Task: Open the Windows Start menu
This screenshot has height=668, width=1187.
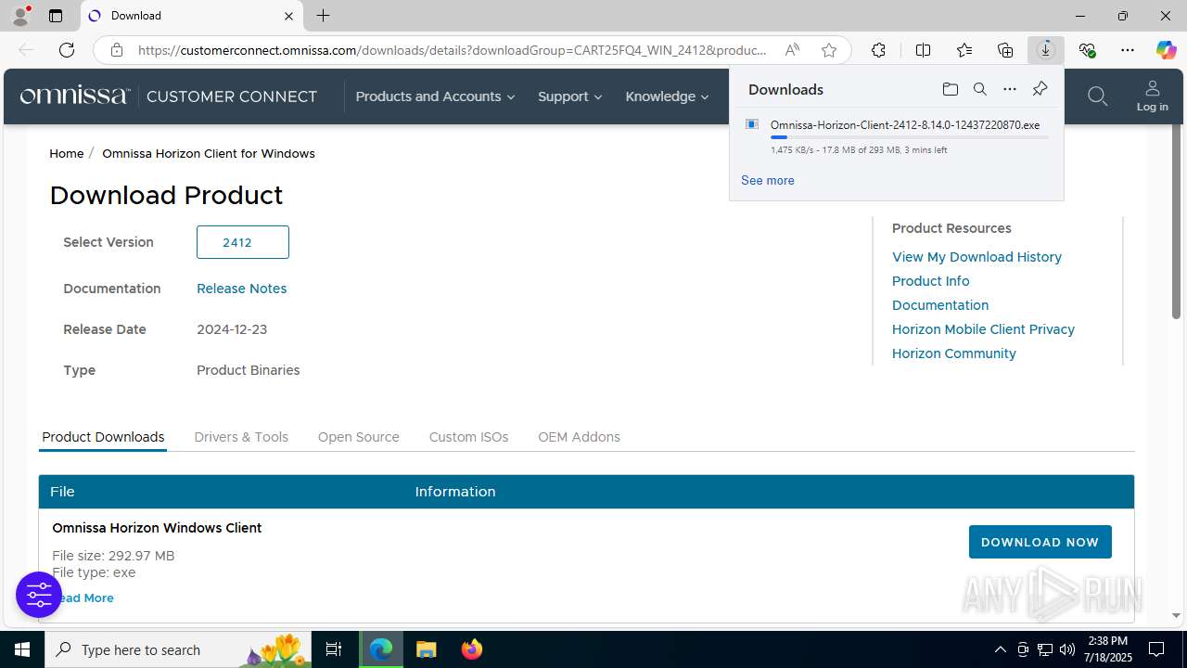Action: pos(22,649)
